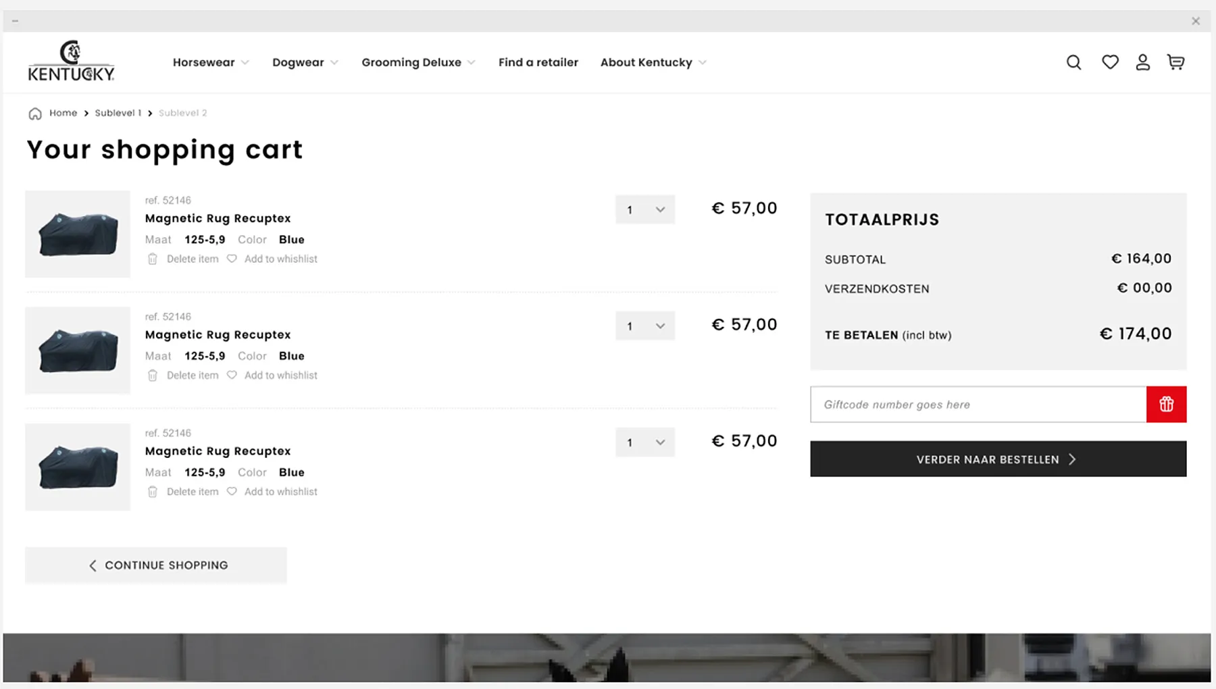Screen dimensions: 1216x689
Task: Go to Sublevel 1 breadcrumb
Action: point(118,113)
